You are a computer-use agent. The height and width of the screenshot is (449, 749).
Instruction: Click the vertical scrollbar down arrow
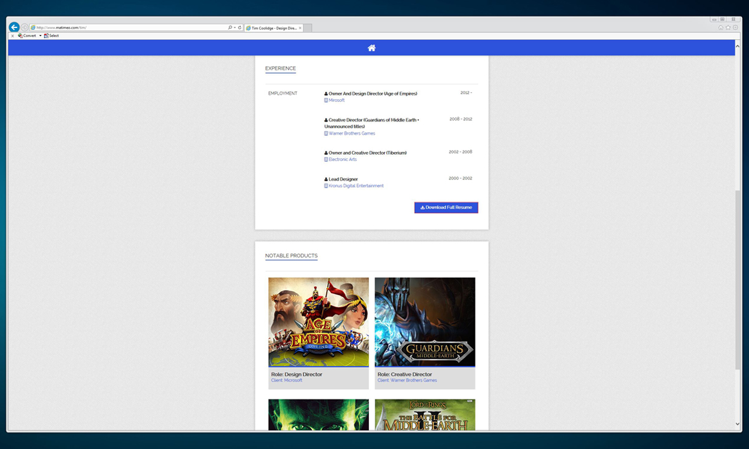[x=739, y=425]
